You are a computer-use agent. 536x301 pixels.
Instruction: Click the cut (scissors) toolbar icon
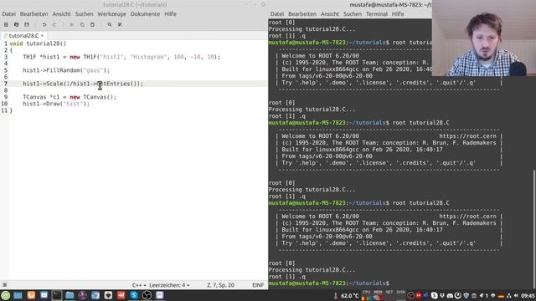pyautogui.click(x=72, y=24)
